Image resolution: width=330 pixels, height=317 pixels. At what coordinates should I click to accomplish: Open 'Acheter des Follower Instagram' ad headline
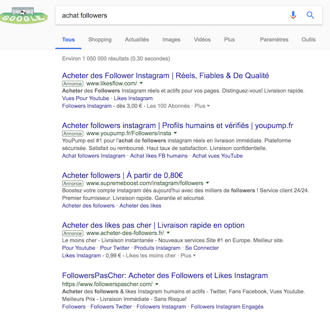coord(165,75)
